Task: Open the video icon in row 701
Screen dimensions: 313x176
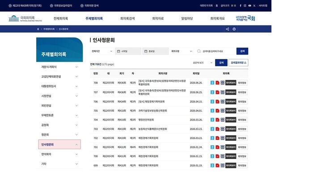Action: [222, 147]
